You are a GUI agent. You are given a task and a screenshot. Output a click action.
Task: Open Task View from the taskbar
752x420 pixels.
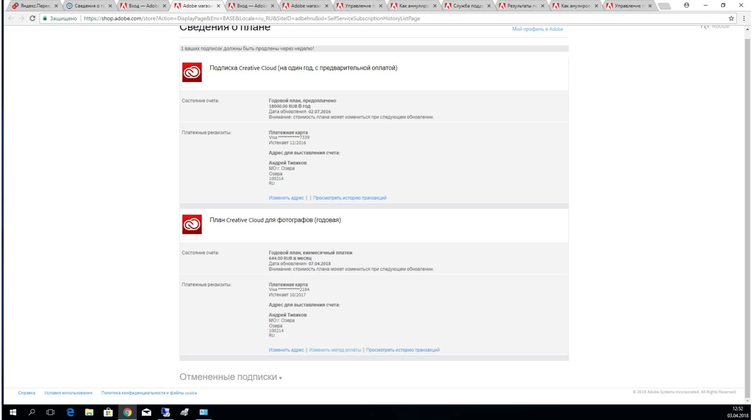51,412
